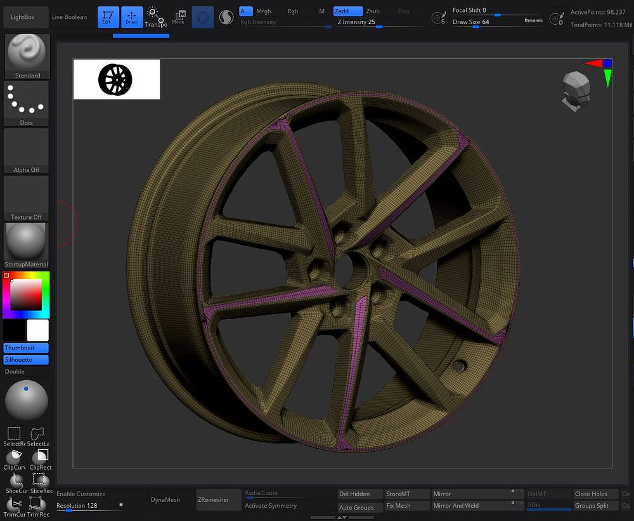Click the XYZ axis orientation indicator
634x521 pixels.
[599, 72]
